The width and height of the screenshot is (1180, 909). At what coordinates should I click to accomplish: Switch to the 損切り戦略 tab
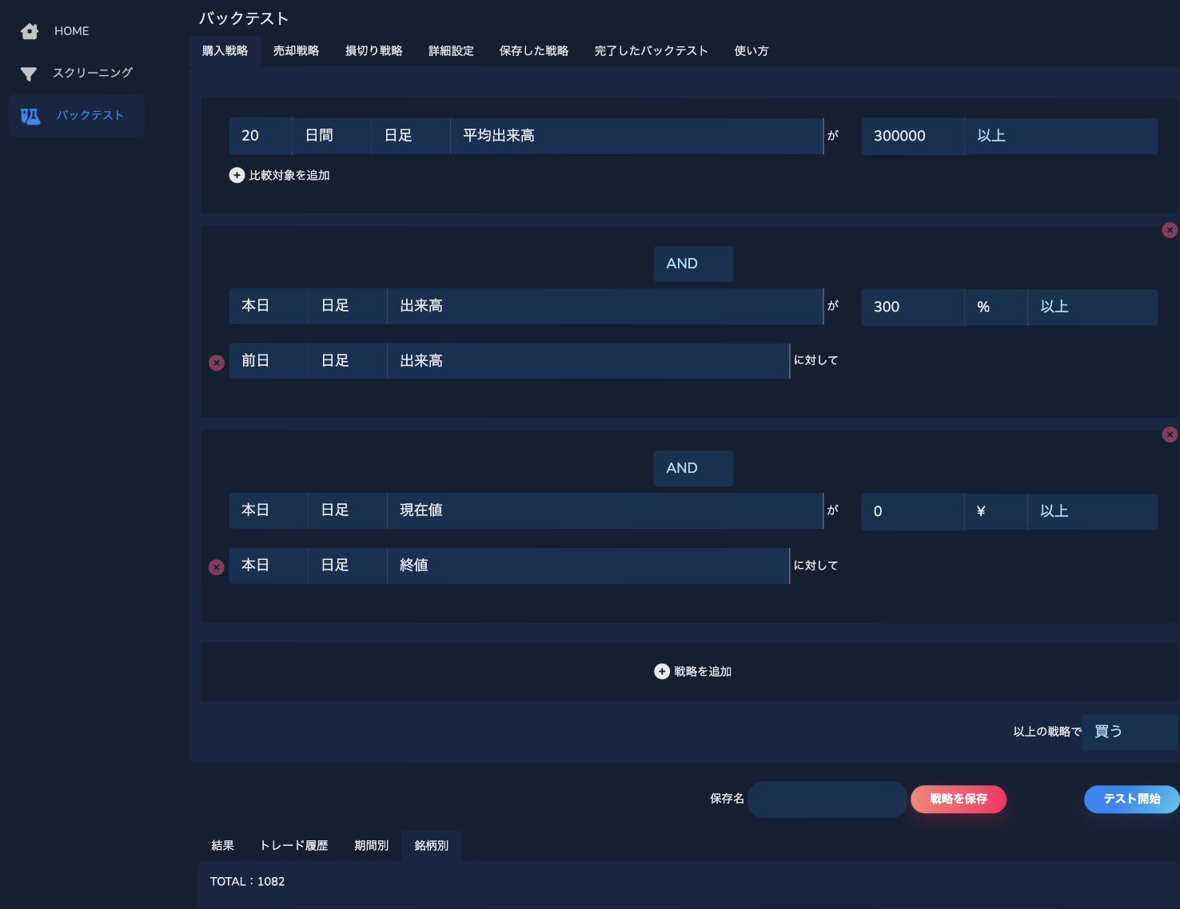[373, 51]
